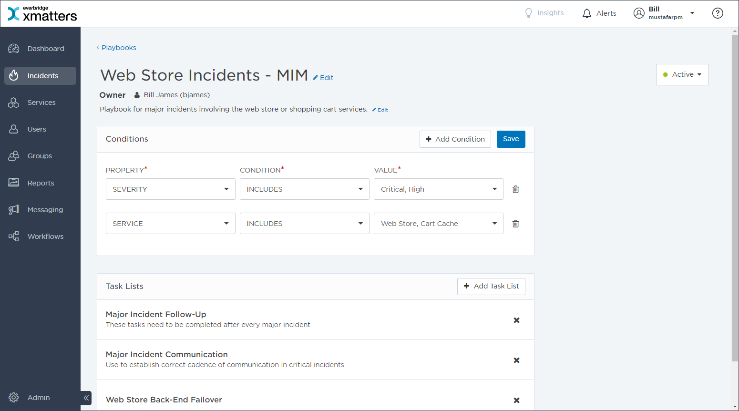Open the Major Incident Communication task list

pyautogui.click(x=167, y=354)
